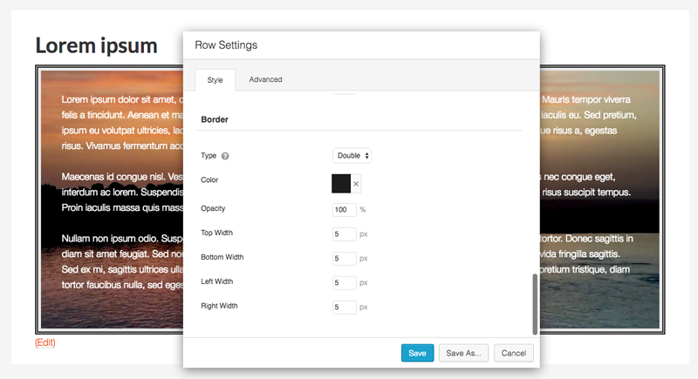Click the black border color swatch
Viewport: 698px width, 379px height.
click(x=341, y=183)
